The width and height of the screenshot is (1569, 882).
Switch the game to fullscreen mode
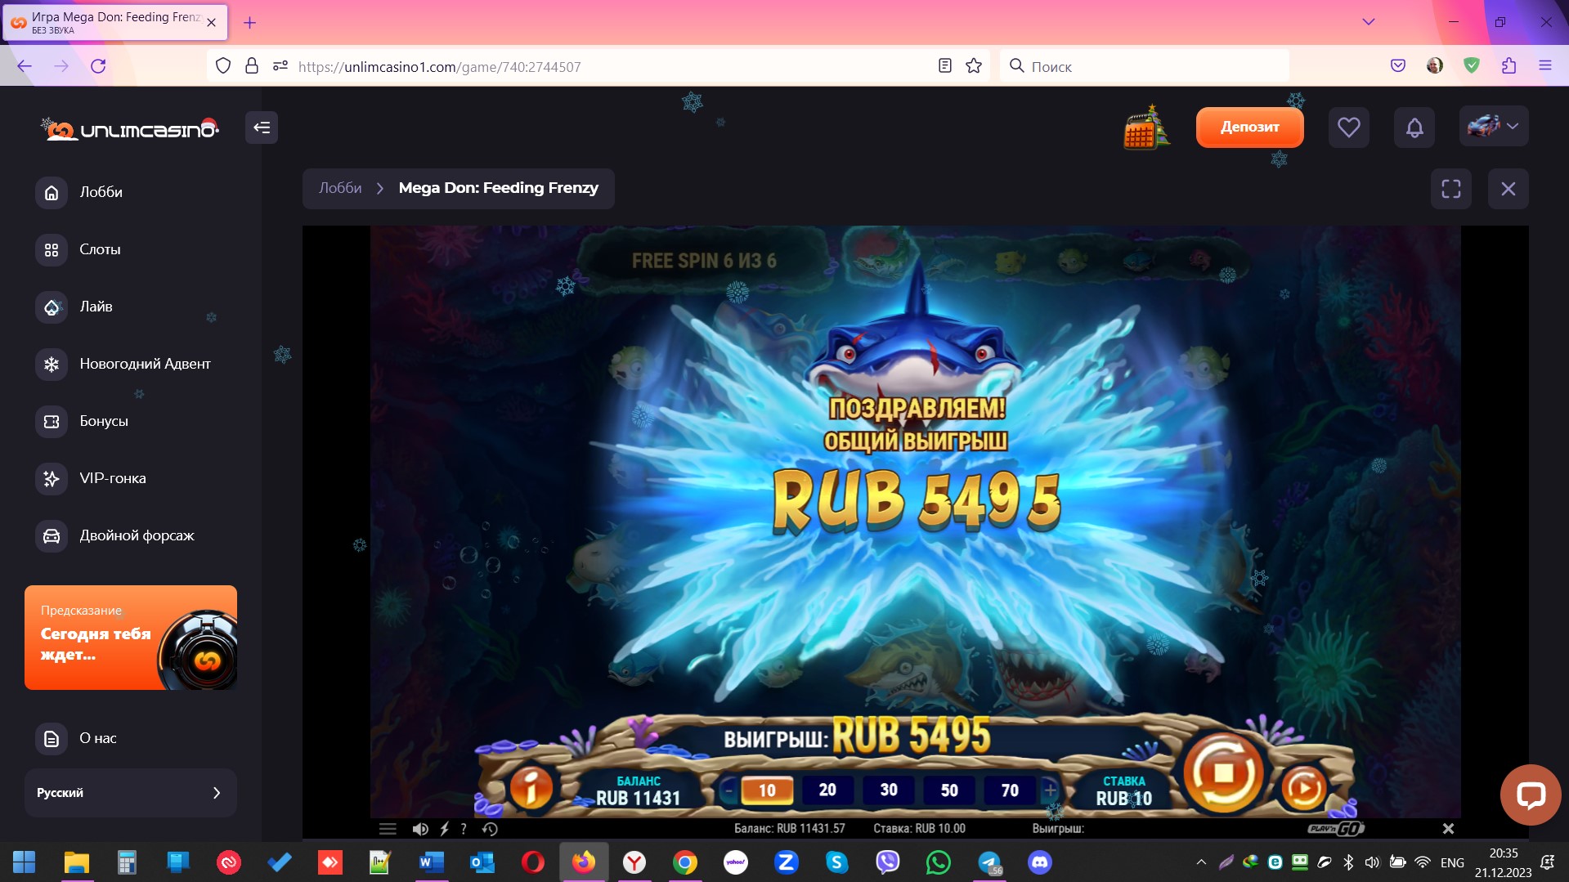[1451, 189]
